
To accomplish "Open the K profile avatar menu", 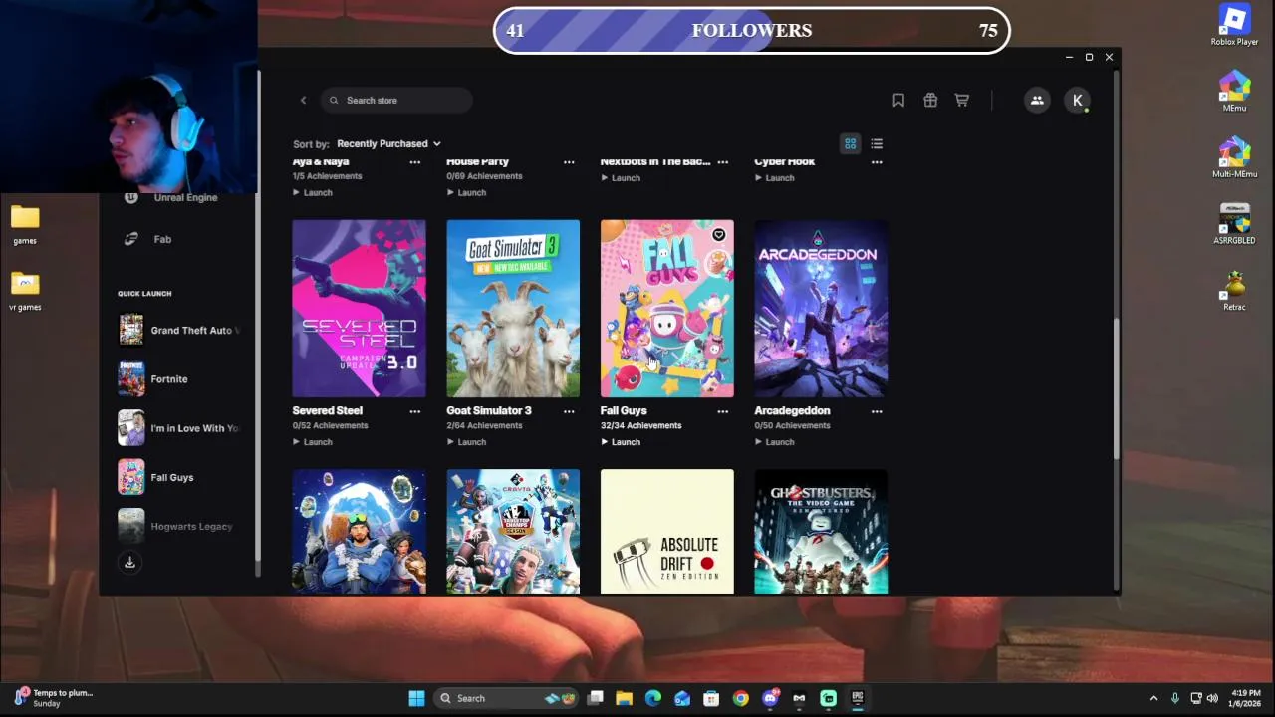I will (1077, 100).
